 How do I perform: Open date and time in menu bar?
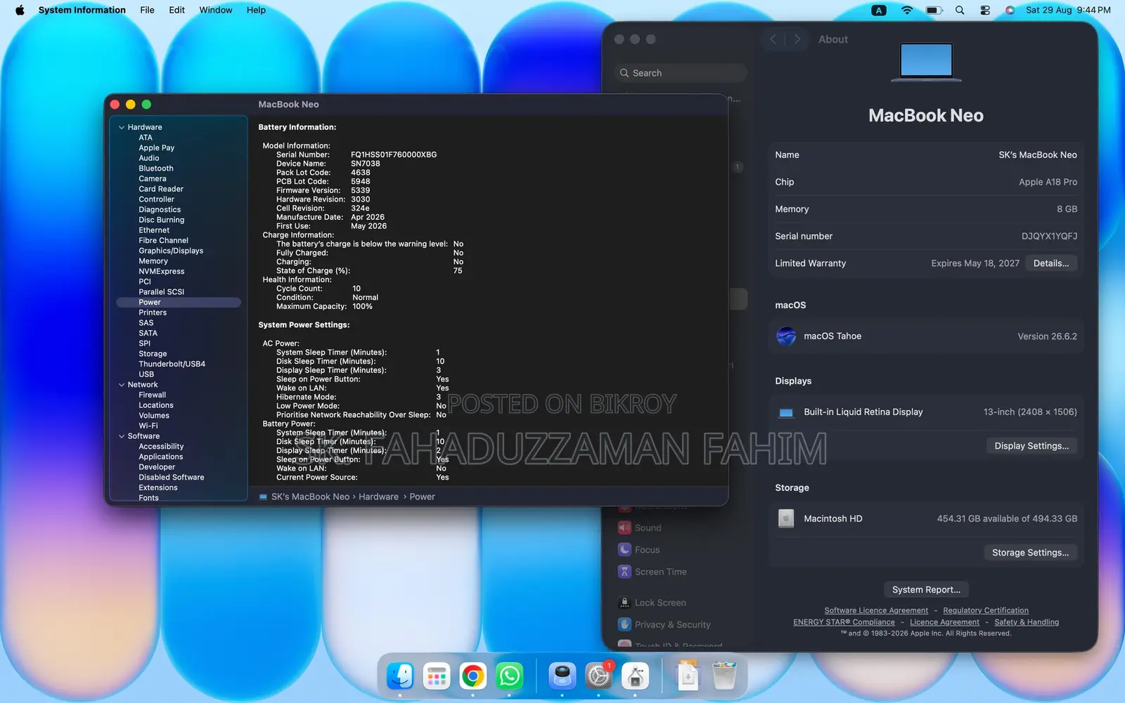[1068, 10]
